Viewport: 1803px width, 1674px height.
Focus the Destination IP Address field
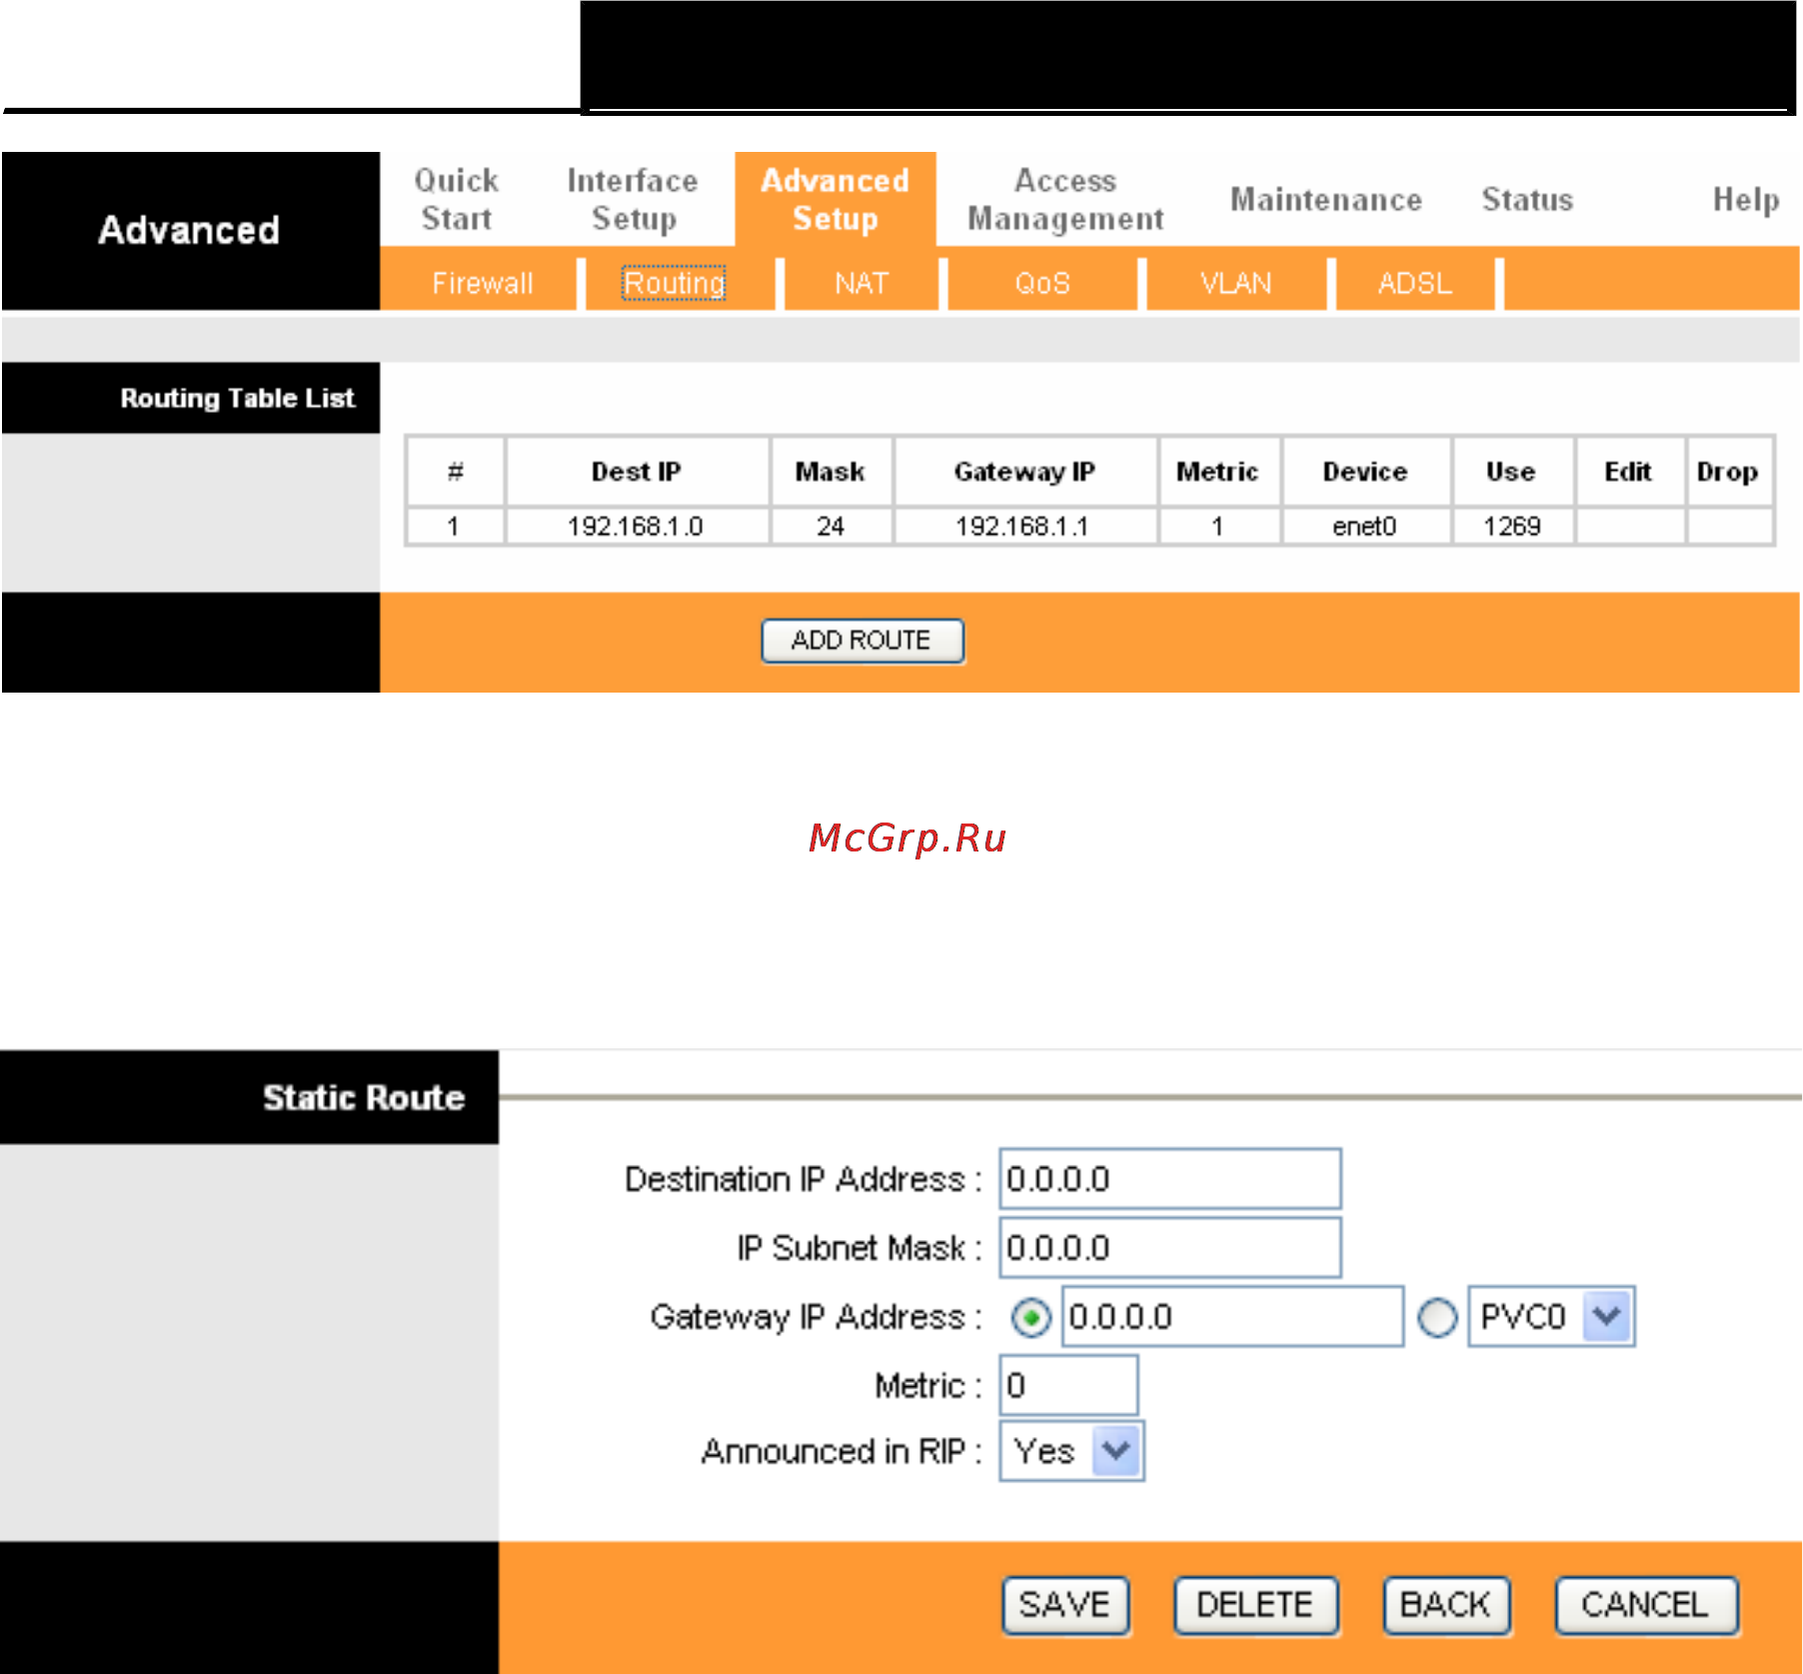coord(1170,1178)
